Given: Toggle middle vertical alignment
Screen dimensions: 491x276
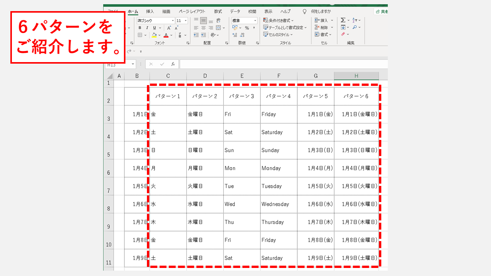Looking at the screenshot, I should pyautogui.click(x=204, y=21).
